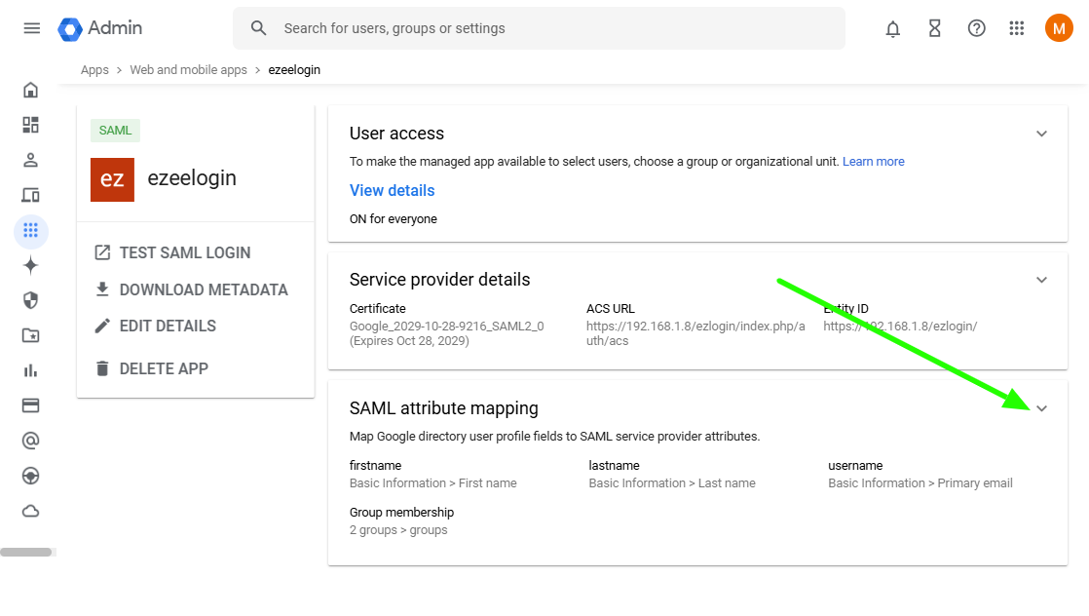Viewport: 1089px width, 616px height.
Task: Open Devices in the sidebar
Action: 30,195
